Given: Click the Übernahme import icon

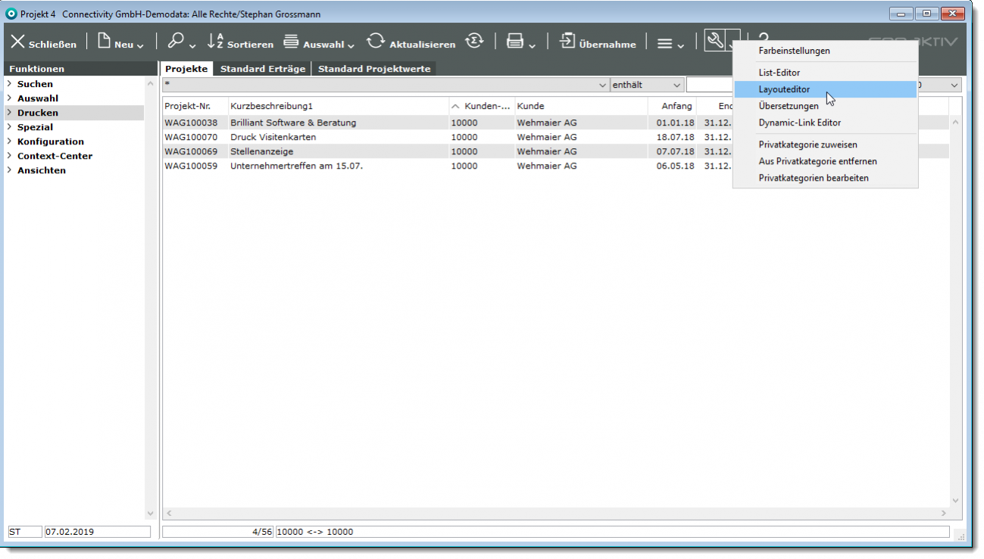Looking at the screenshot, I should pyautogui.click(x=567, y=41).
